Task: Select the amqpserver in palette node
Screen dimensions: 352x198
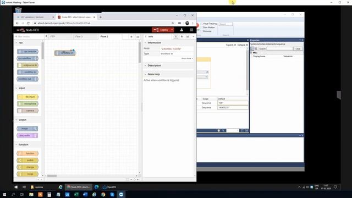Action: [28, 65]
